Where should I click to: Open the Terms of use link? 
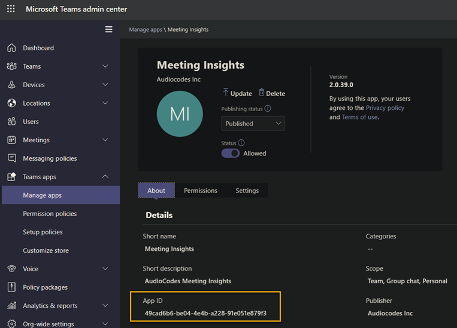(360, 117)
